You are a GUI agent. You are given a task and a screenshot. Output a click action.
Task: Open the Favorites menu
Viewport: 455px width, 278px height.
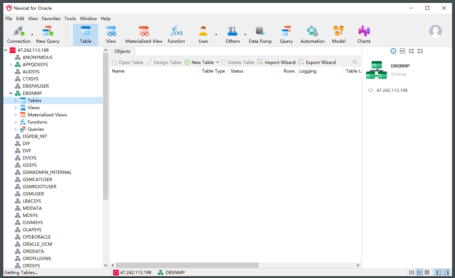[x=51, y=19]
